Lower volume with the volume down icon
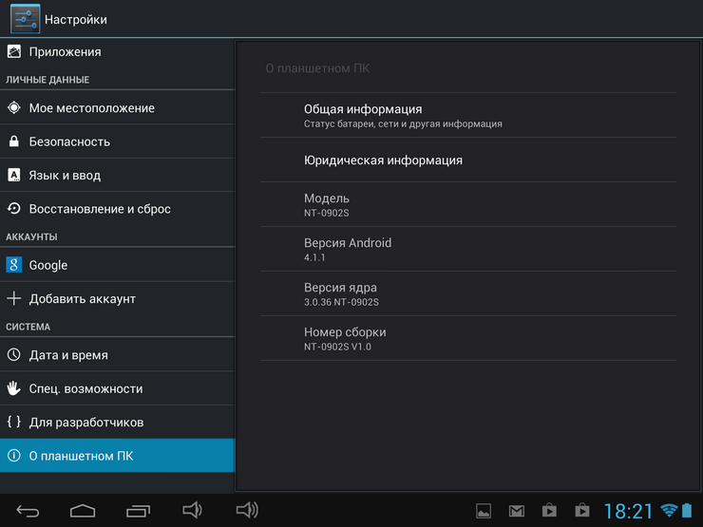The image size is (703, 527). (192, 510)
